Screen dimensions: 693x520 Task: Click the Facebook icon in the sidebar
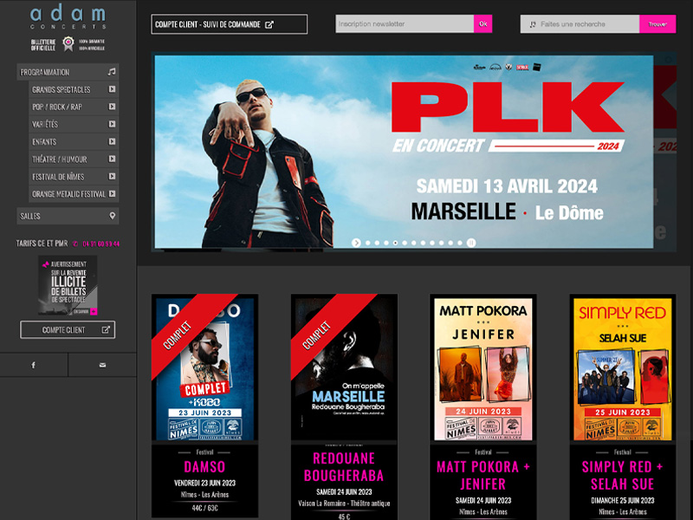(34, 365)
